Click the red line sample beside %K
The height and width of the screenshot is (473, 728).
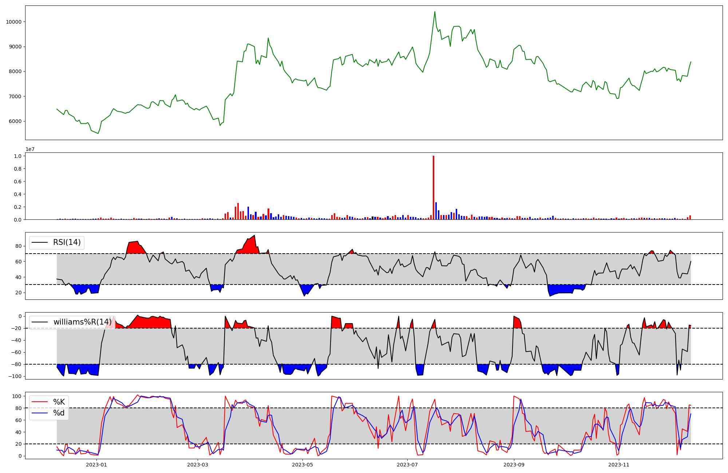pos(40,402)
